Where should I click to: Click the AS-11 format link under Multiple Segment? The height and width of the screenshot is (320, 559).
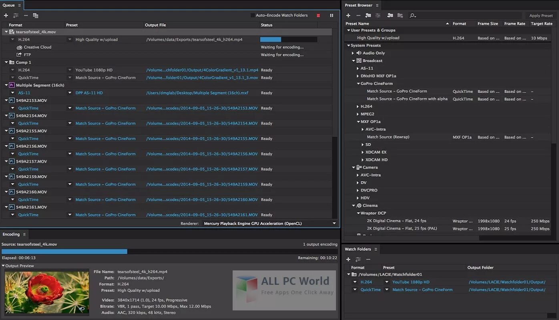[x=24, y=93]
